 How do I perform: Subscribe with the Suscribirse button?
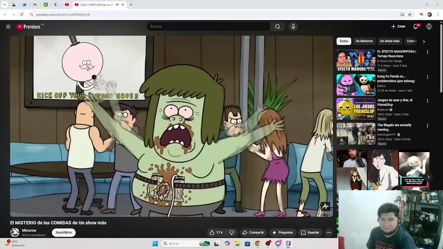coord(64,232)
